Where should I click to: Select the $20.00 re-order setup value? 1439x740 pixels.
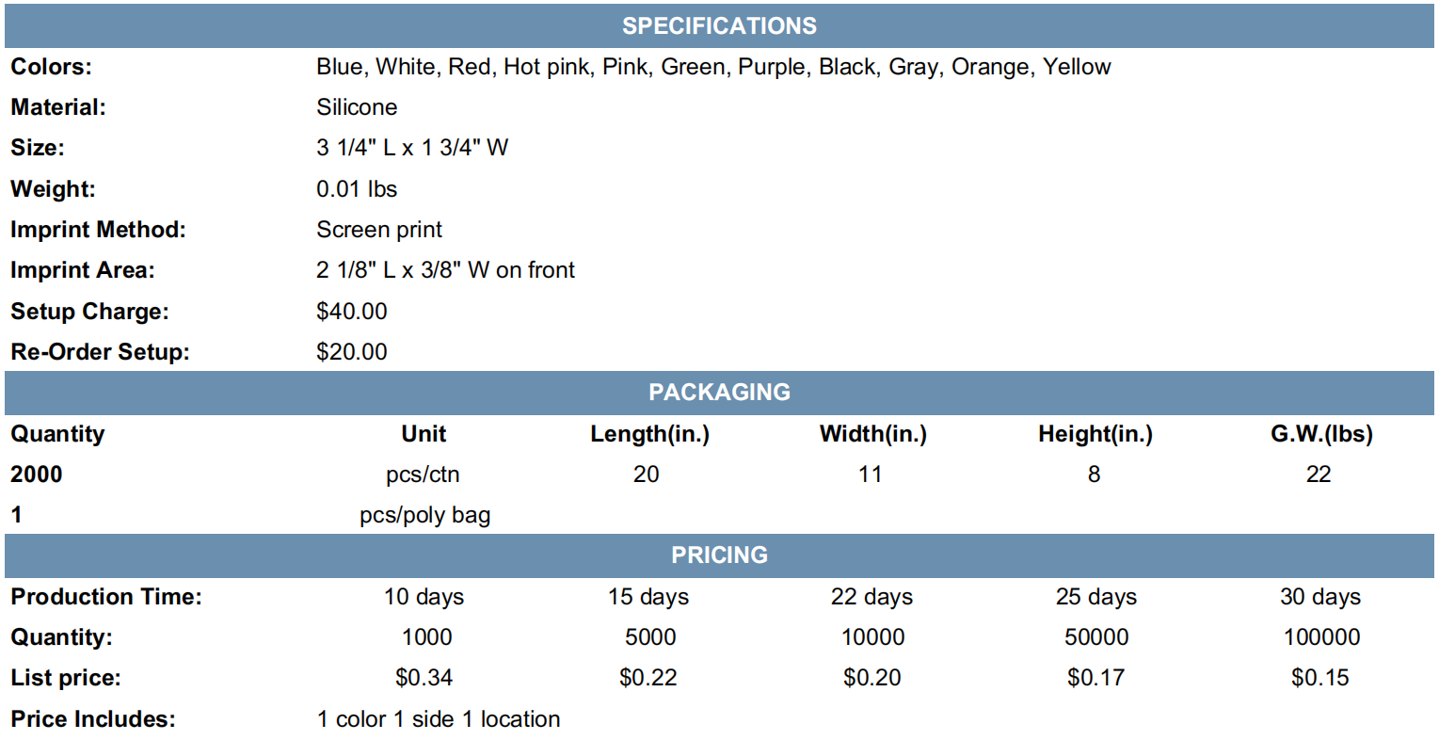click(x=352, y=351)
